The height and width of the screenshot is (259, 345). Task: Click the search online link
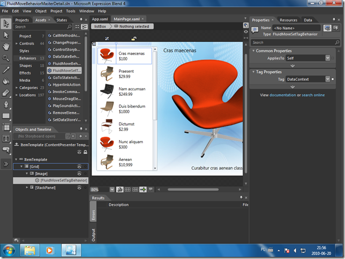click(313, 95)
